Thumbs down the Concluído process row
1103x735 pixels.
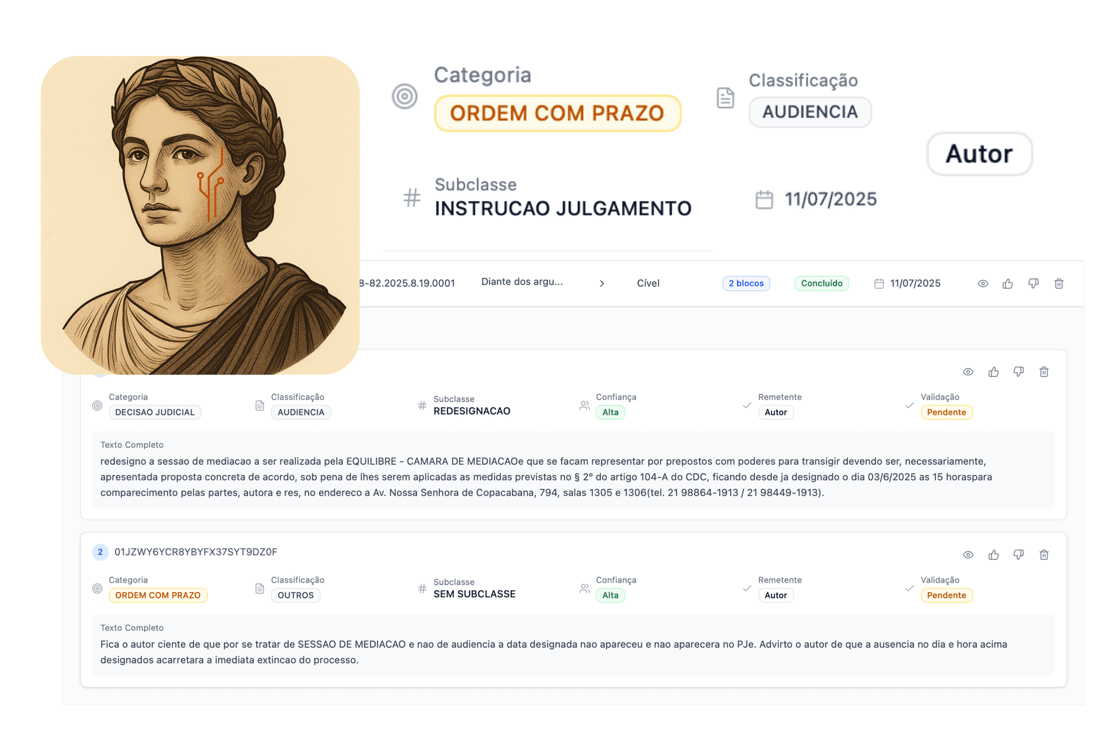pyautogui.click(x=1033, y=283)
